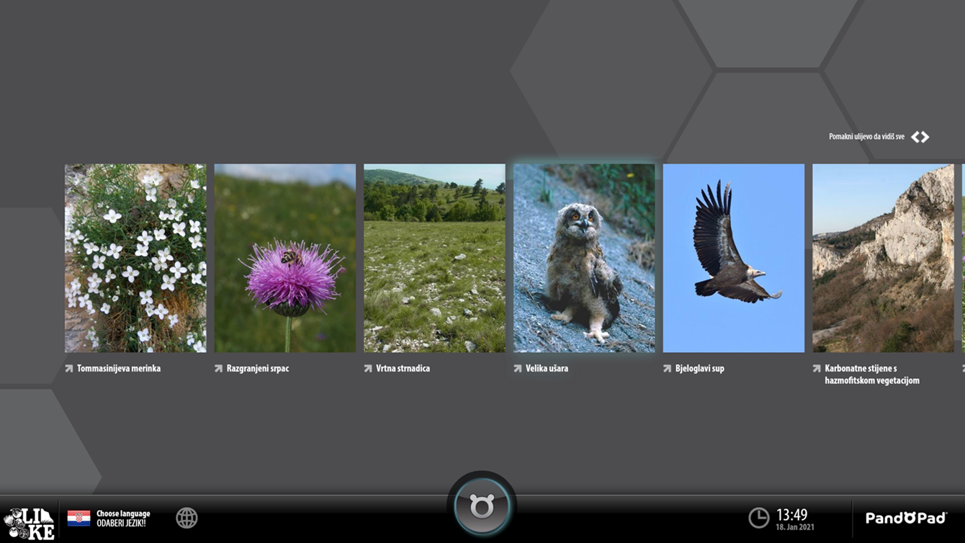Open Choose language ODABERI JEZIK selector
965x543 pixels.
point(123,519)
